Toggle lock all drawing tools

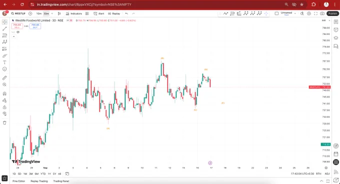tap(4, 107)
